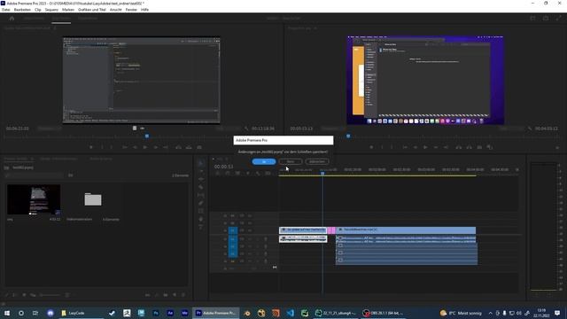Select the Slip tool

(x=201, y=195)
